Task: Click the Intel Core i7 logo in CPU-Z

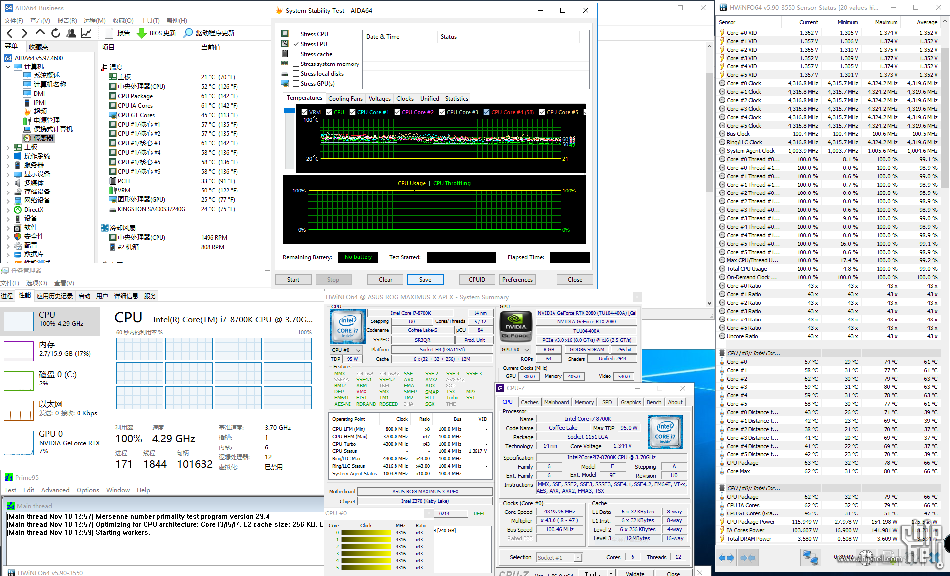Action: pos(665,432)
